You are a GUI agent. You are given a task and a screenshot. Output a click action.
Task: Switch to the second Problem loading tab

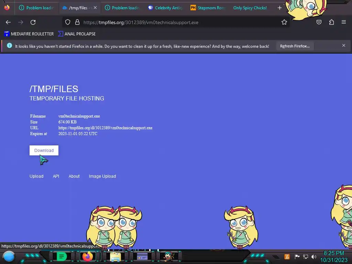(122, 8)
